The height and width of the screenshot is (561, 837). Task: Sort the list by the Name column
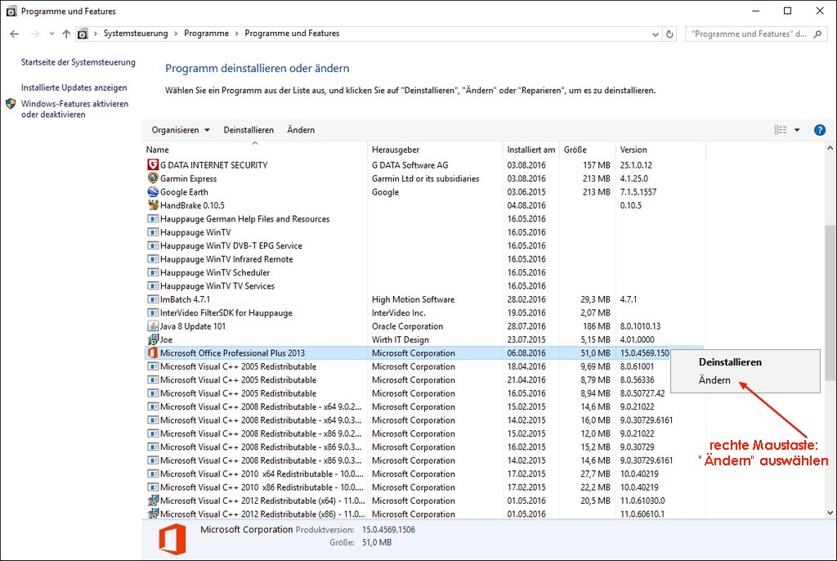coord(255,150)
